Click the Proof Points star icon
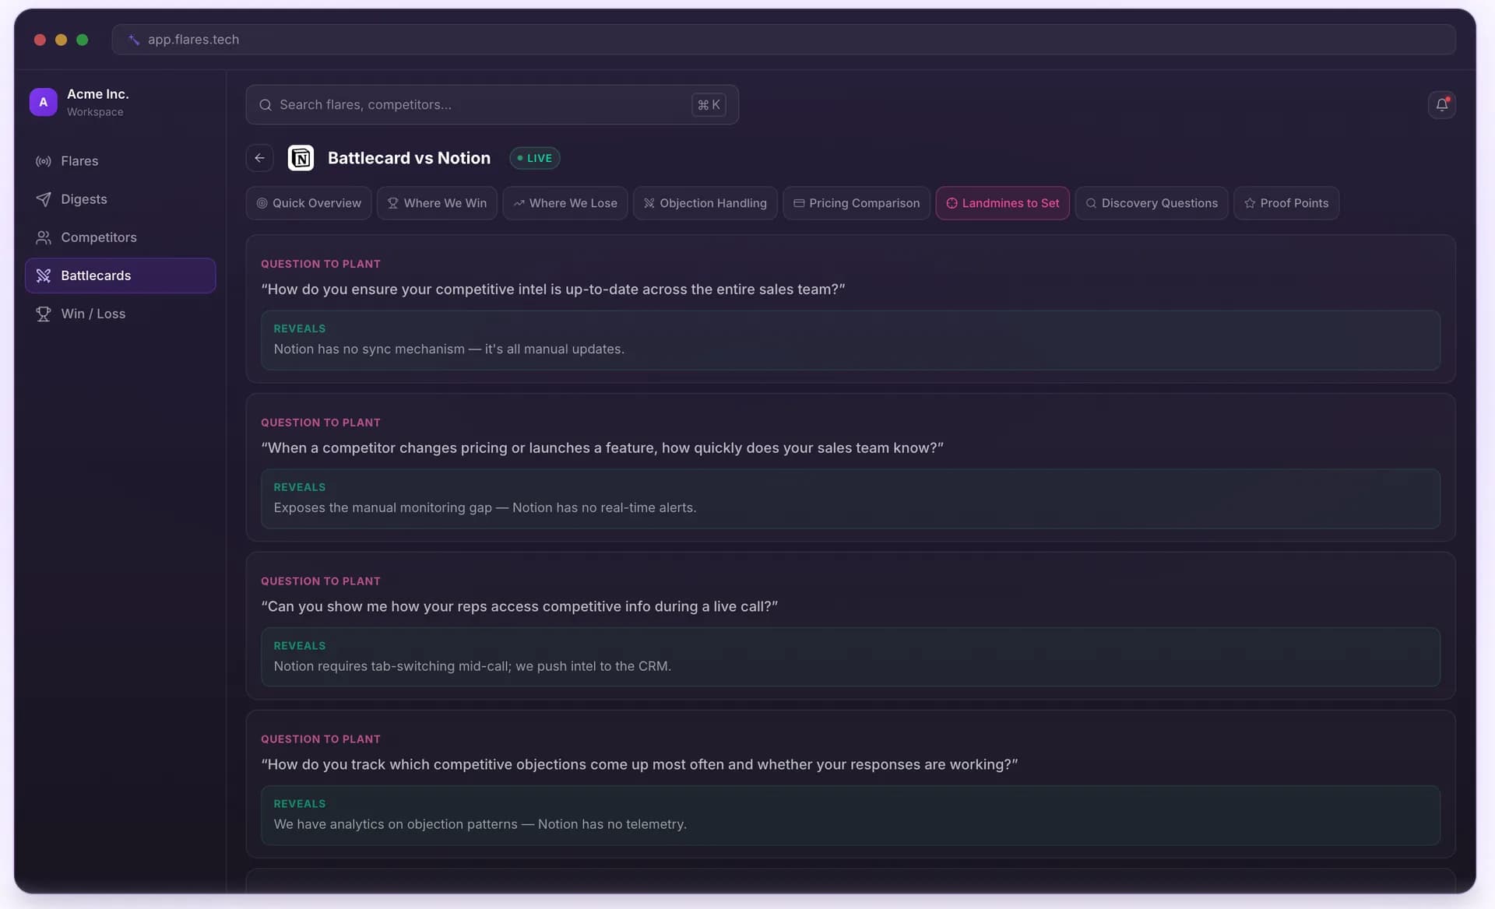 pos(1250,203)
